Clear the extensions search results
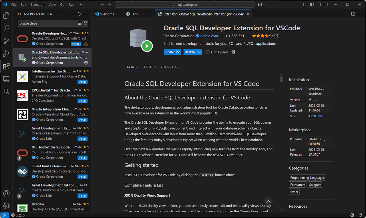This screenshot has width=366, height=218. 79,23
